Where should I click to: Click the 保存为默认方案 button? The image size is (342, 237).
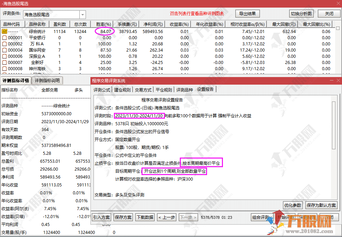pyautogui.click(x=321, y=205)
